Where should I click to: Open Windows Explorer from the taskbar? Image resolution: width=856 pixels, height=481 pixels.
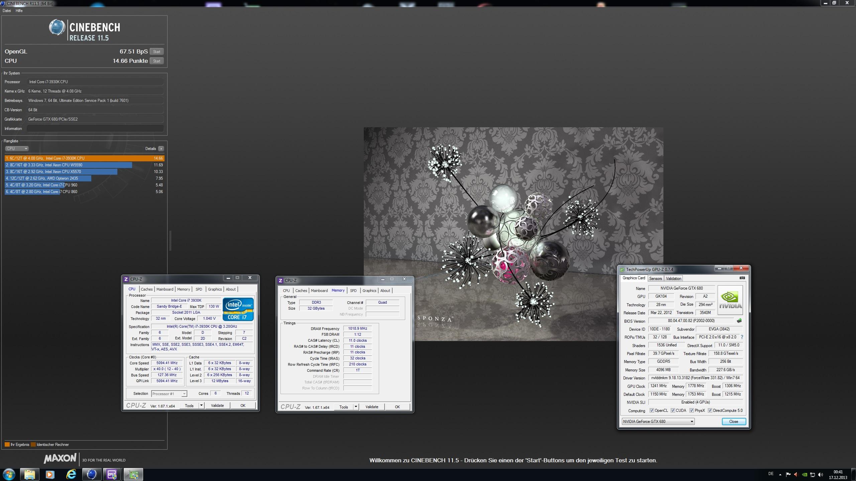tap(29, 474)
